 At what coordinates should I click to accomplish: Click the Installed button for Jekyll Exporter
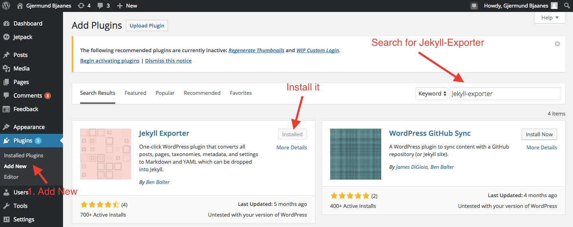pos(292,134)
